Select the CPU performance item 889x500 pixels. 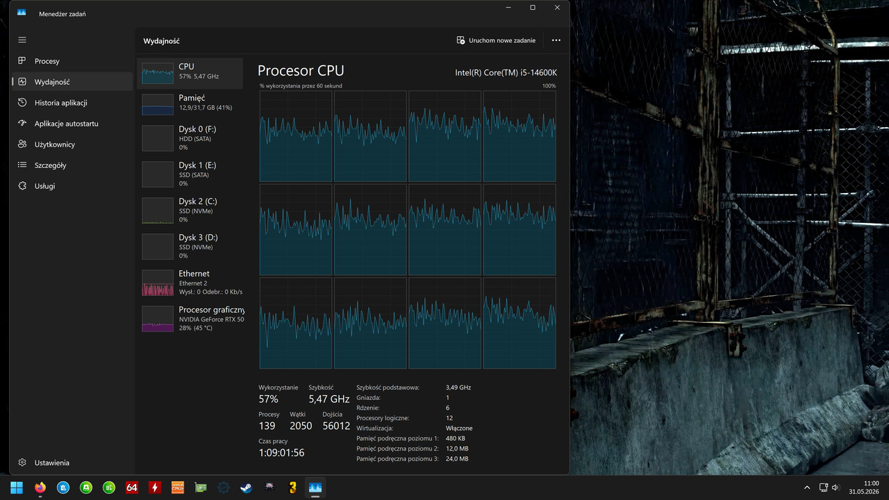click(x=191, y=74)
